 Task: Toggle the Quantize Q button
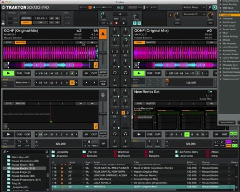coord(139,23)
